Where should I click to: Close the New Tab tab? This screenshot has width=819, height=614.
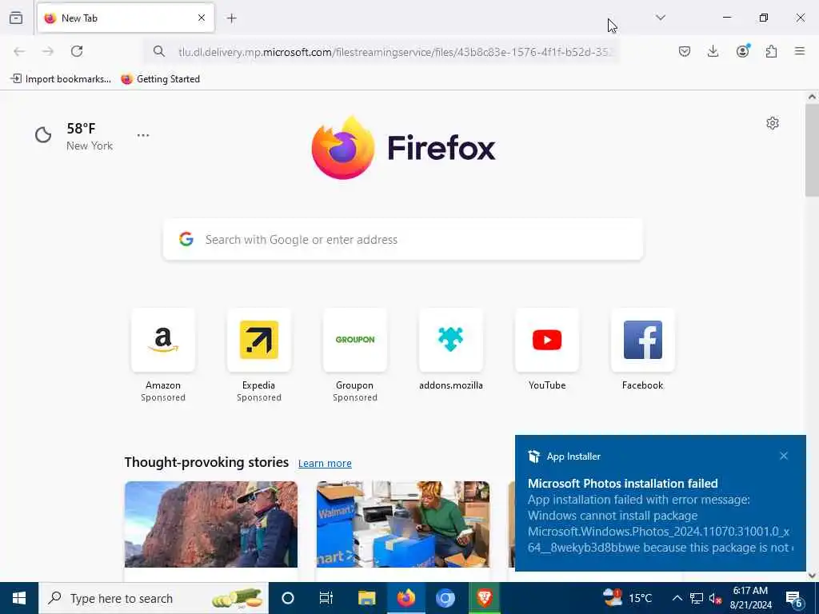202,18
